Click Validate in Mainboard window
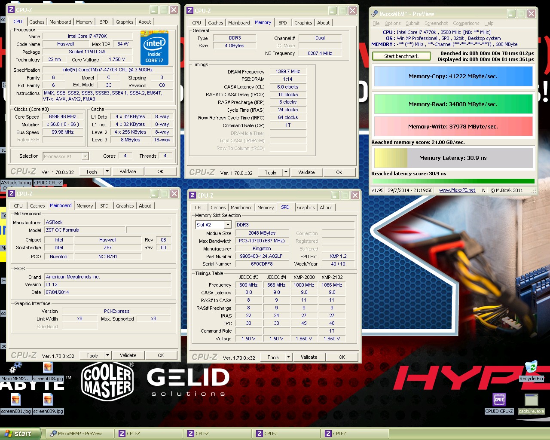 coord(128,355)
